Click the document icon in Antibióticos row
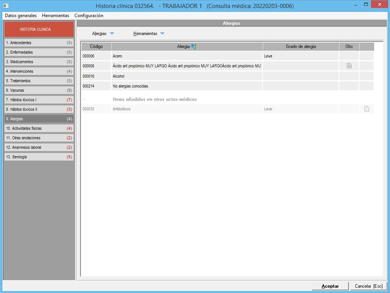 pos(366,109)
